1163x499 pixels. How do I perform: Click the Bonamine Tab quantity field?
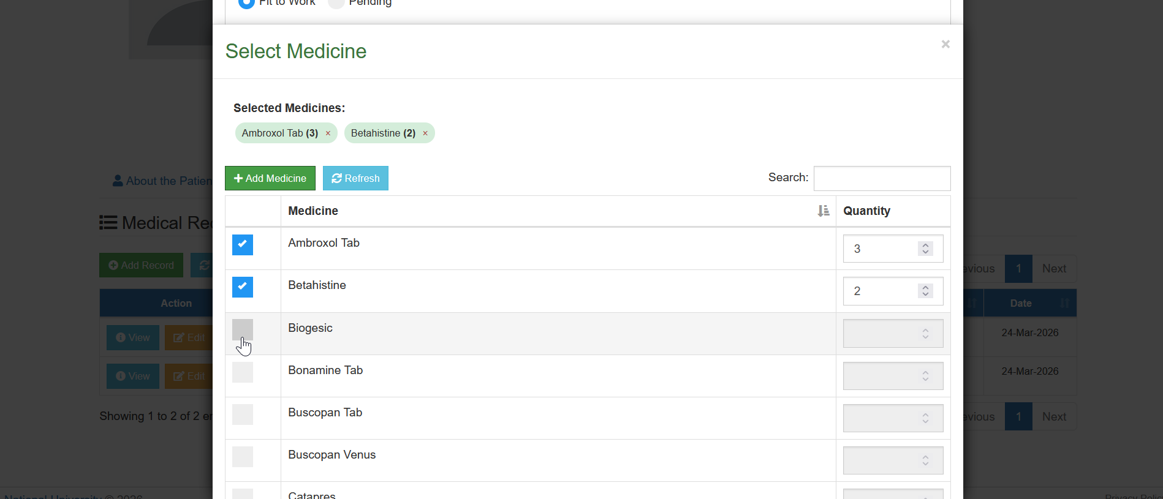coord(893,376)
